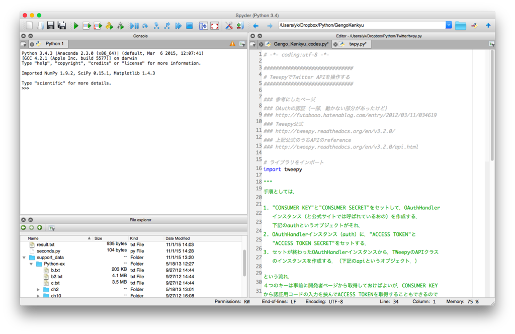Close the Python 1 console tab

pyautogui.click(x=32, y=44)
